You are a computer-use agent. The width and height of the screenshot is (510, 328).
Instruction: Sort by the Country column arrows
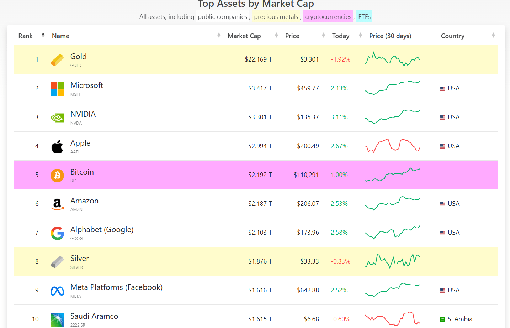(493, 35)
